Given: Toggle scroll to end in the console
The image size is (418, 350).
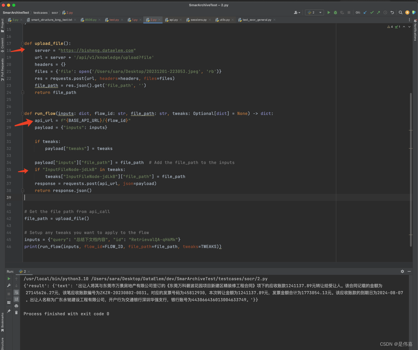Looking at the screenshot, I should point(16,299).
